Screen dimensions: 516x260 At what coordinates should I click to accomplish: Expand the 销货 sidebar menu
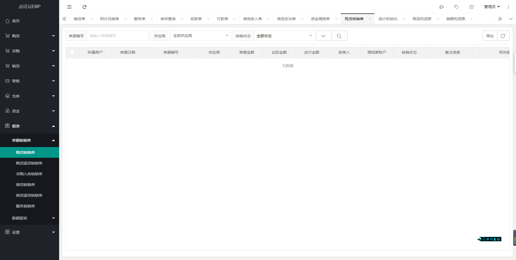pyautogui.click(x=30, y=66)
